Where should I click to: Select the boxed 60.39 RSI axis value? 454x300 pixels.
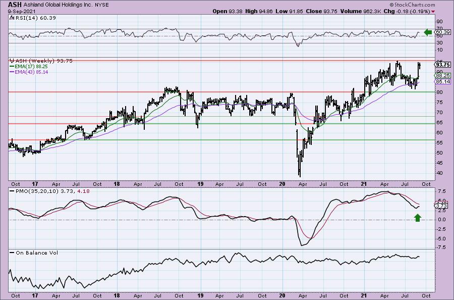(x=443, y=32)
